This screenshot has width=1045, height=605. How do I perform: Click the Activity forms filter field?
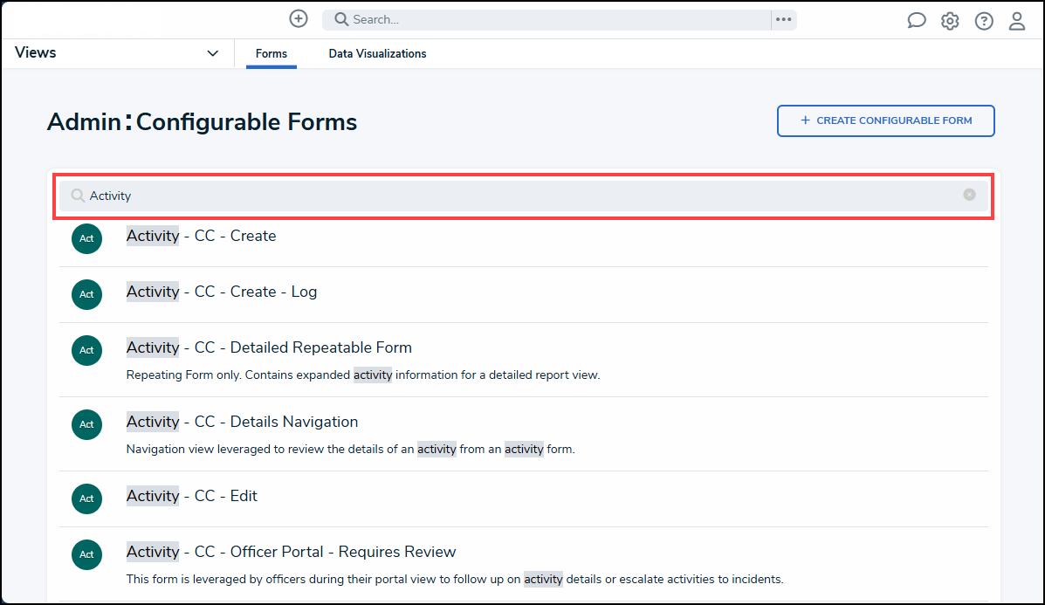pos(524,196)
